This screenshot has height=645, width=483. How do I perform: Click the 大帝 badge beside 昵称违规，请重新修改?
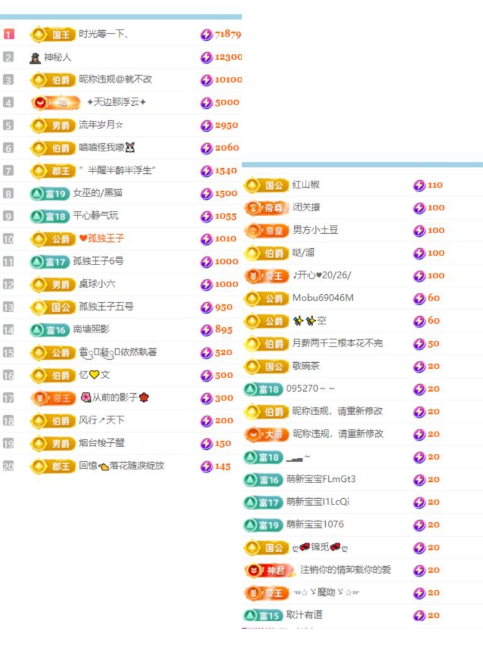point(267,435)
